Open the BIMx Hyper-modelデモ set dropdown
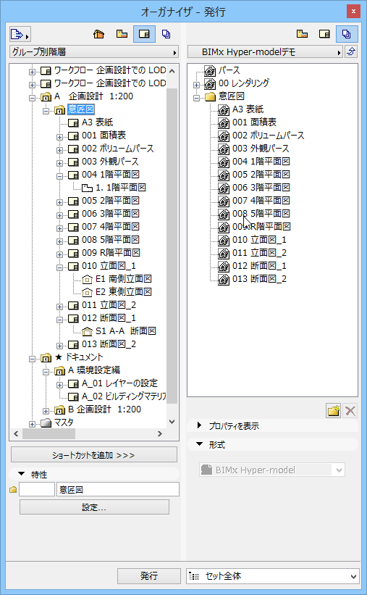 pyautogui.click(x=266, y=52)
